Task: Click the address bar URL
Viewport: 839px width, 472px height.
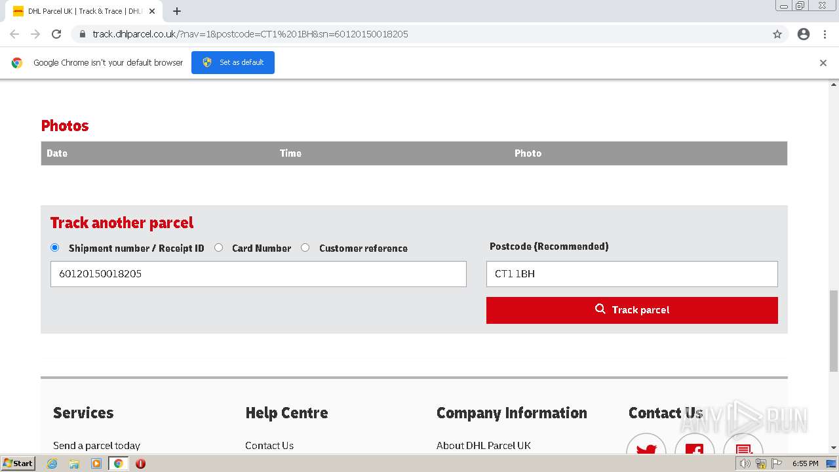Action: [250, 34]
